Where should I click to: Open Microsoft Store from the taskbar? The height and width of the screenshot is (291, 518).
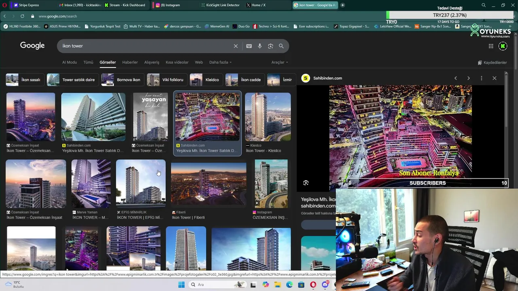(301, 285)
